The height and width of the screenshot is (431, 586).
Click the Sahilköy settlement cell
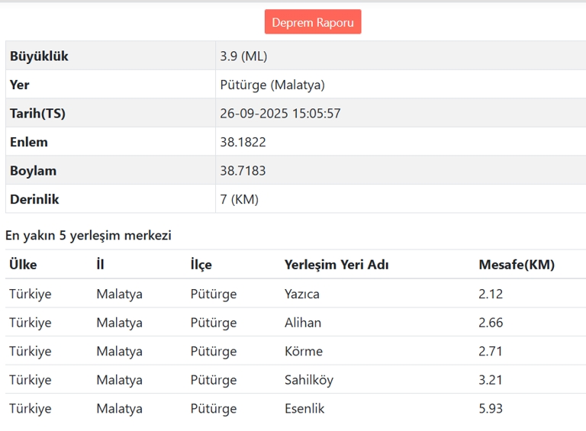click(x=309, y=380)
